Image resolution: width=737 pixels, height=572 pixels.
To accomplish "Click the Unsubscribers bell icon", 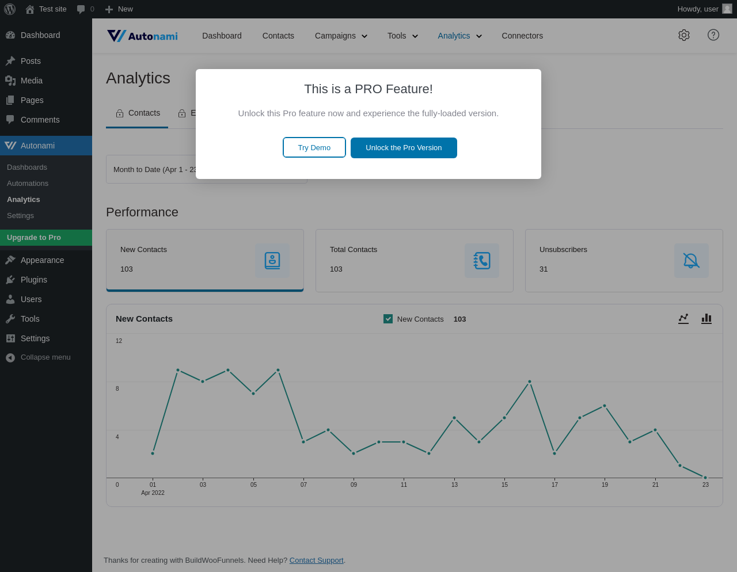I will coord(692,261).
